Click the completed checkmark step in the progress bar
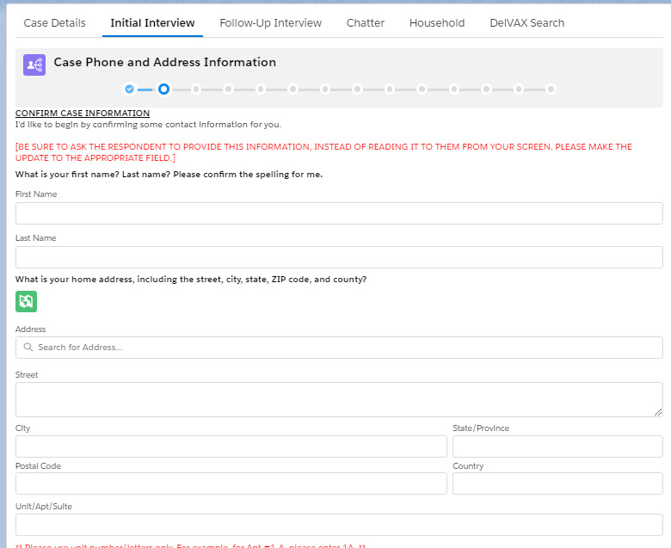The width and height of the screenshot is (671, 548). (x=129, y=89)
